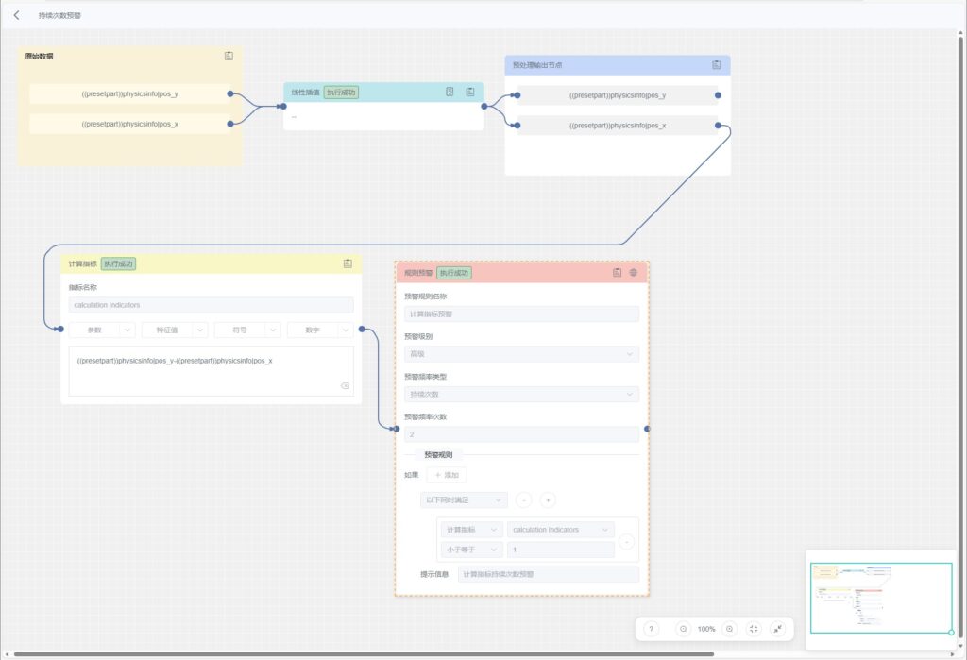Expand the 预警频率类型 dropdown
This screenshot has height=660, width=967.
(521, 394)
